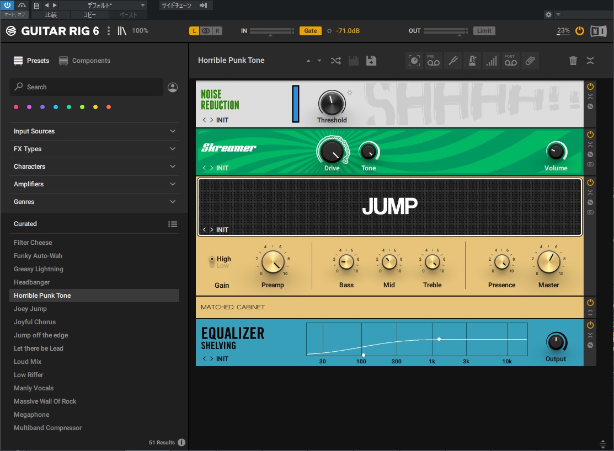Screen dimensions: 614x451
Task: Select the Joey Jump preset
Action: click(30, 309)
